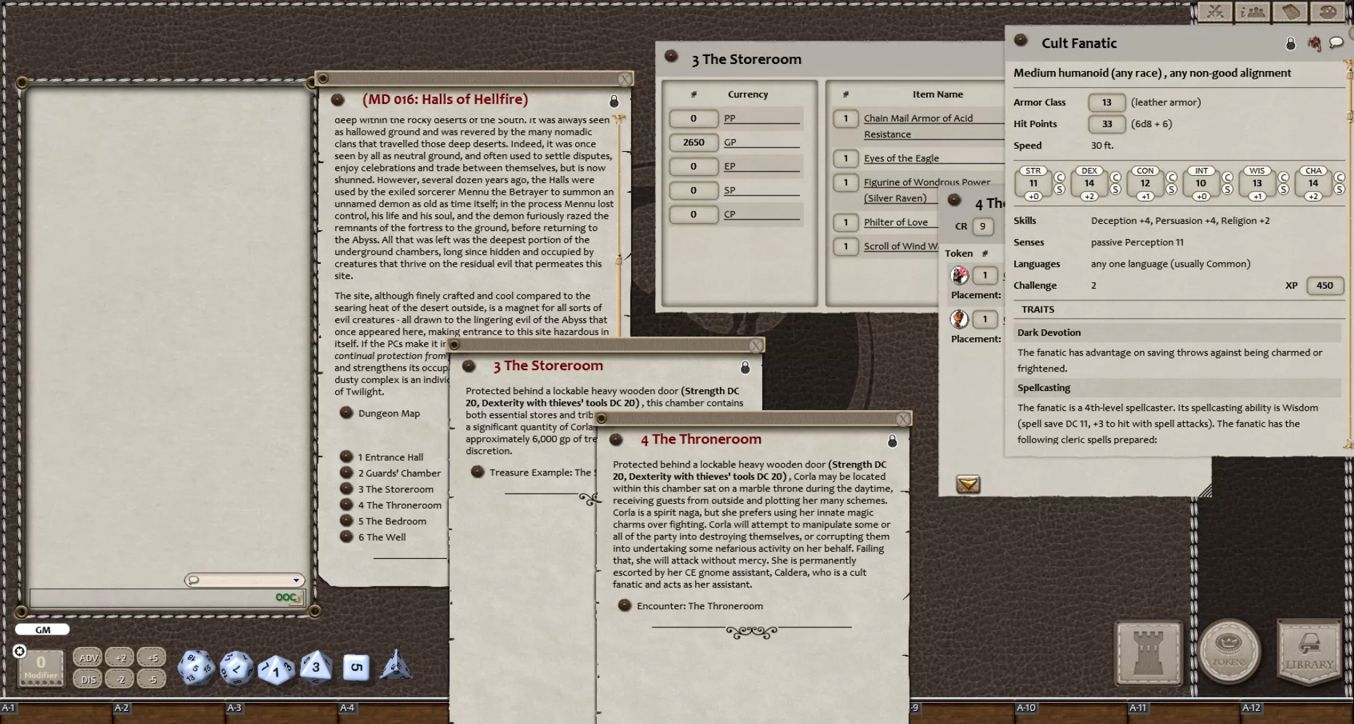Toggle the +2 modifier button
Image resolution: width=1354 pixels, height=724 pixels.
(120, 658)
